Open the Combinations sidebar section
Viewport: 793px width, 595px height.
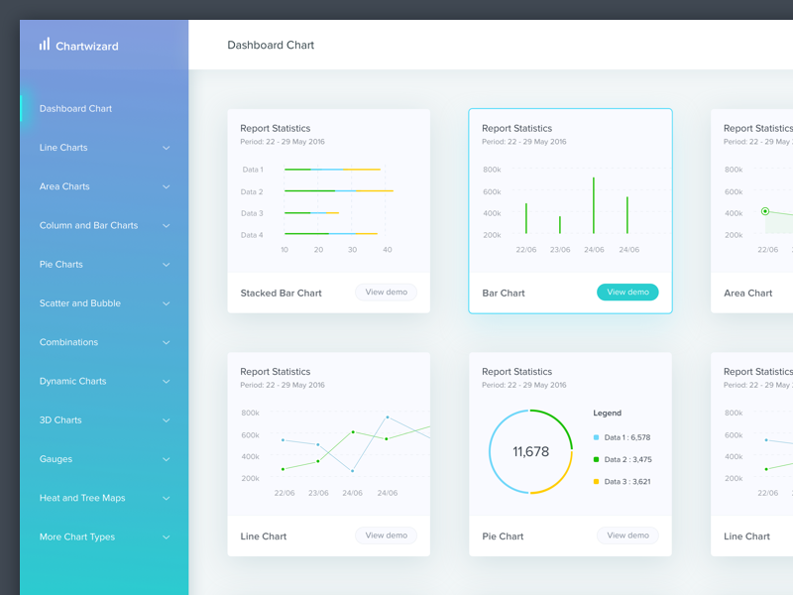point(68,342)
